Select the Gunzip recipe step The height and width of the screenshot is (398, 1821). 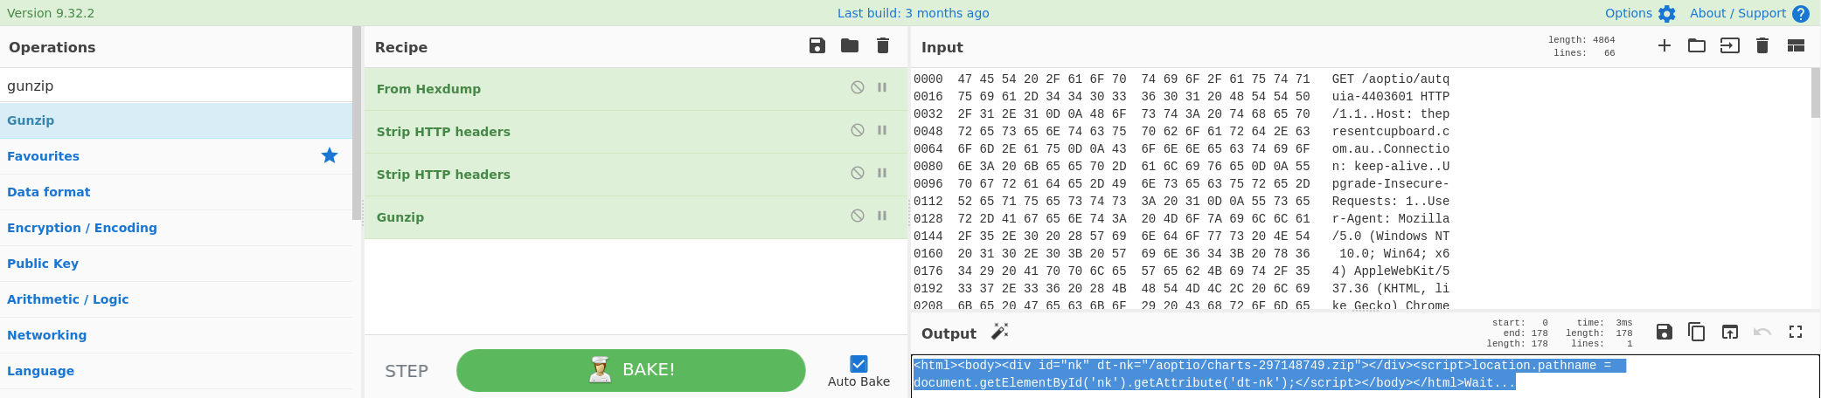636,217
